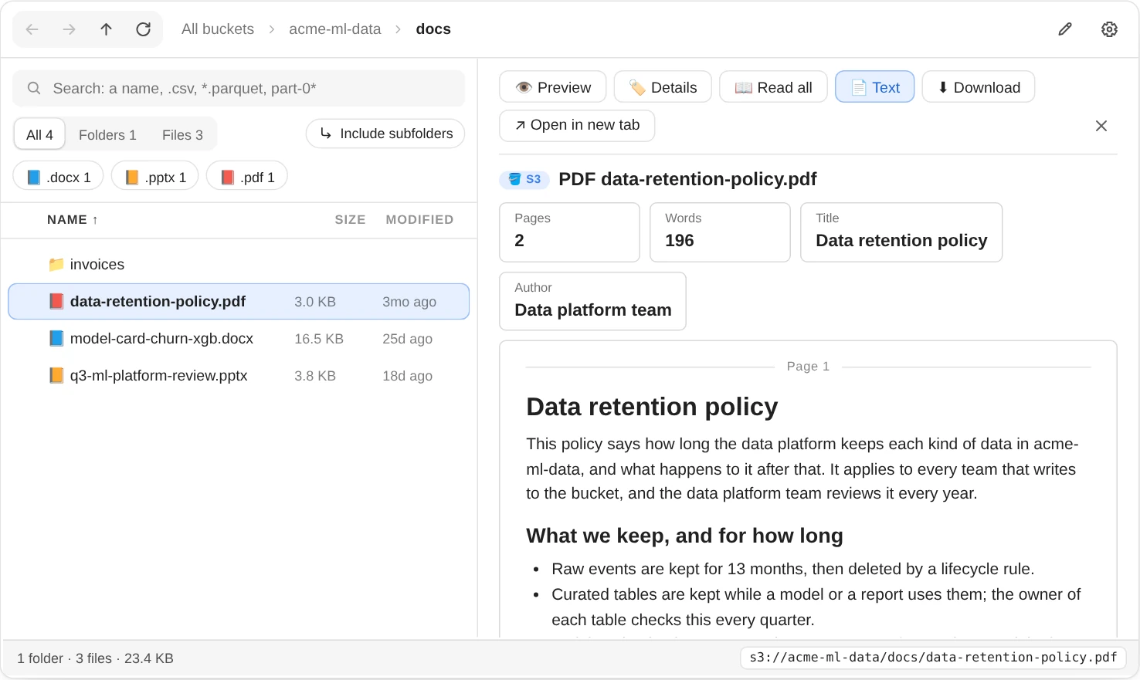Open acme-ml-data breadcrumb
The width and height of the screenshot is (1140, 680).
335,29
